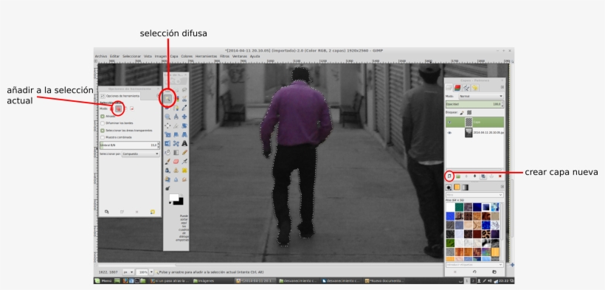Select the Scale tool
The width and height of the screenshot is (605, 290).
tap(167, 134)
